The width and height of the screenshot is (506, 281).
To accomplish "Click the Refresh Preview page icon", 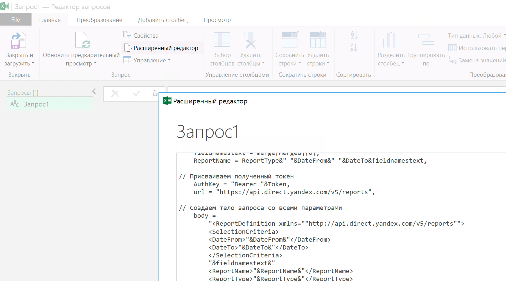I will (x=83, y=40).
